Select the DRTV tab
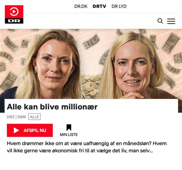Viewport: 182px width, 170px height. [99, 6]
